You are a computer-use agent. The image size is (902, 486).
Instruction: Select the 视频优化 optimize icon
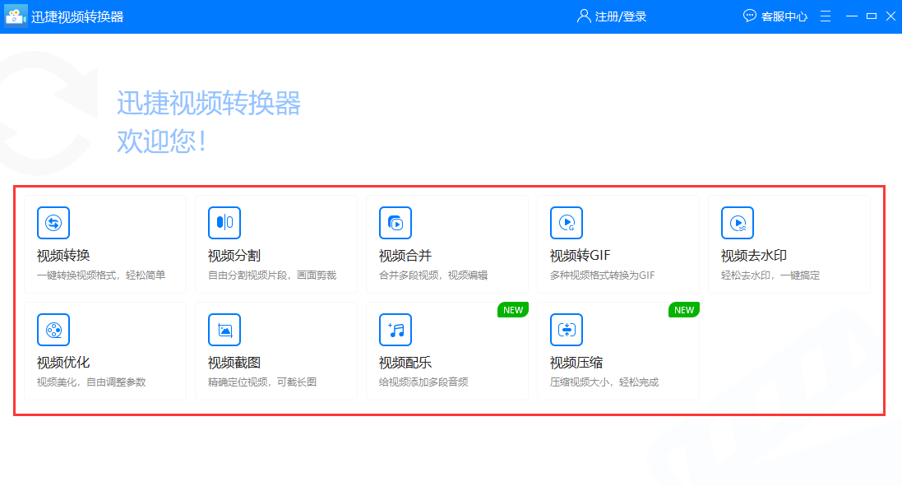pos(53,330)
